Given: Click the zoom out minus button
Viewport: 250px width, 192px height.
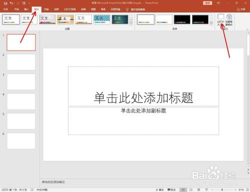Looking at the screenshot, I should [x=212, y=190].
